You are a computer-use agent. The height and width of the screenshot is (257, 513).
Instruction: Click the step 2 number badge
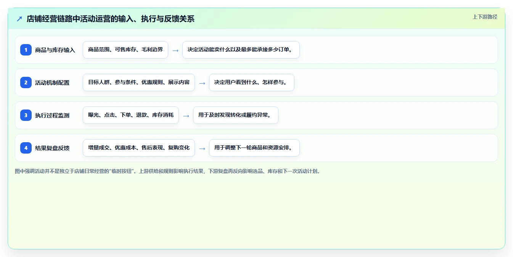click(x=26, y=82)
